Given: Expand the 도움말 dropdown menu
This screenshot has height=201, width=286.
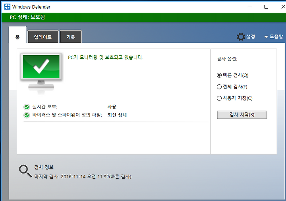Looking at the screenshot, I should tap(274, 37).
